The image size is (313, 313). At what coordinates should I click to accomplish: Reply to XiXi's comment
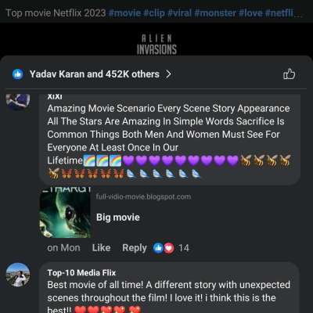coord(135,248)
